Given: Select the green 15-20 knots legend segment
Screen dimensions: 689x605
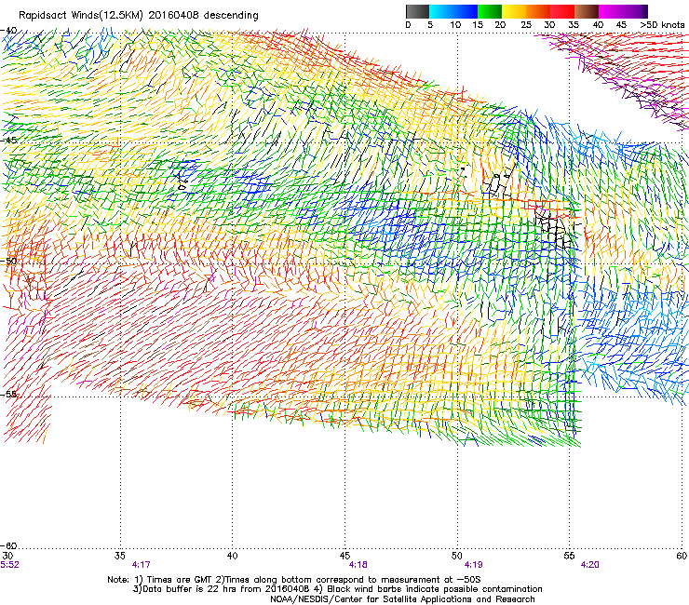Looking at the screenshot, I should (x=490, y=11).
